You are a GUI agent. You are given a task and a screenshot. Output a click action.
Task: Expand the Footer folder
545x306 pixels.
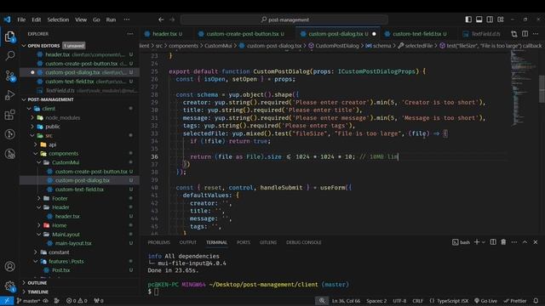point(60,198)
